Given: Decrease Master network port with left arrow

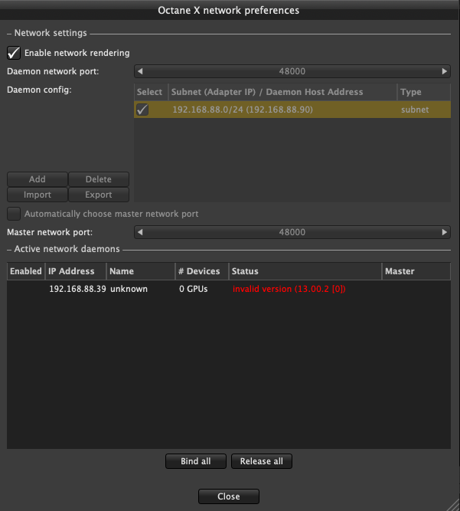Looking at the screenshot, I should pos(140,232).
